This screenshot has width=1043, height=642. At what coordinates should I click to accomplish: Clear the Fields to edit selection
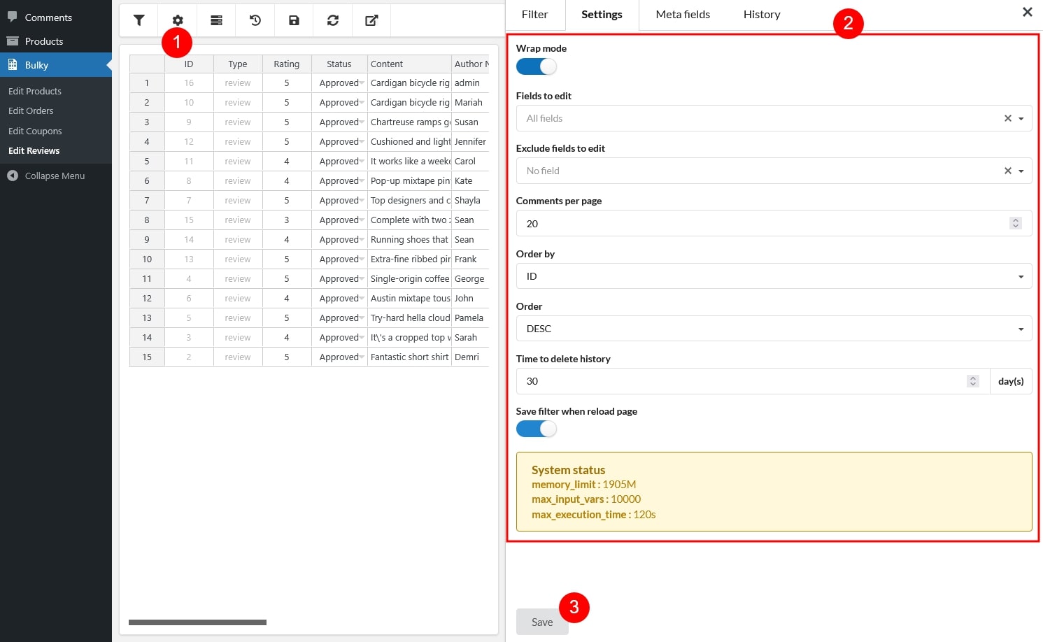(x=1007, y=118)
